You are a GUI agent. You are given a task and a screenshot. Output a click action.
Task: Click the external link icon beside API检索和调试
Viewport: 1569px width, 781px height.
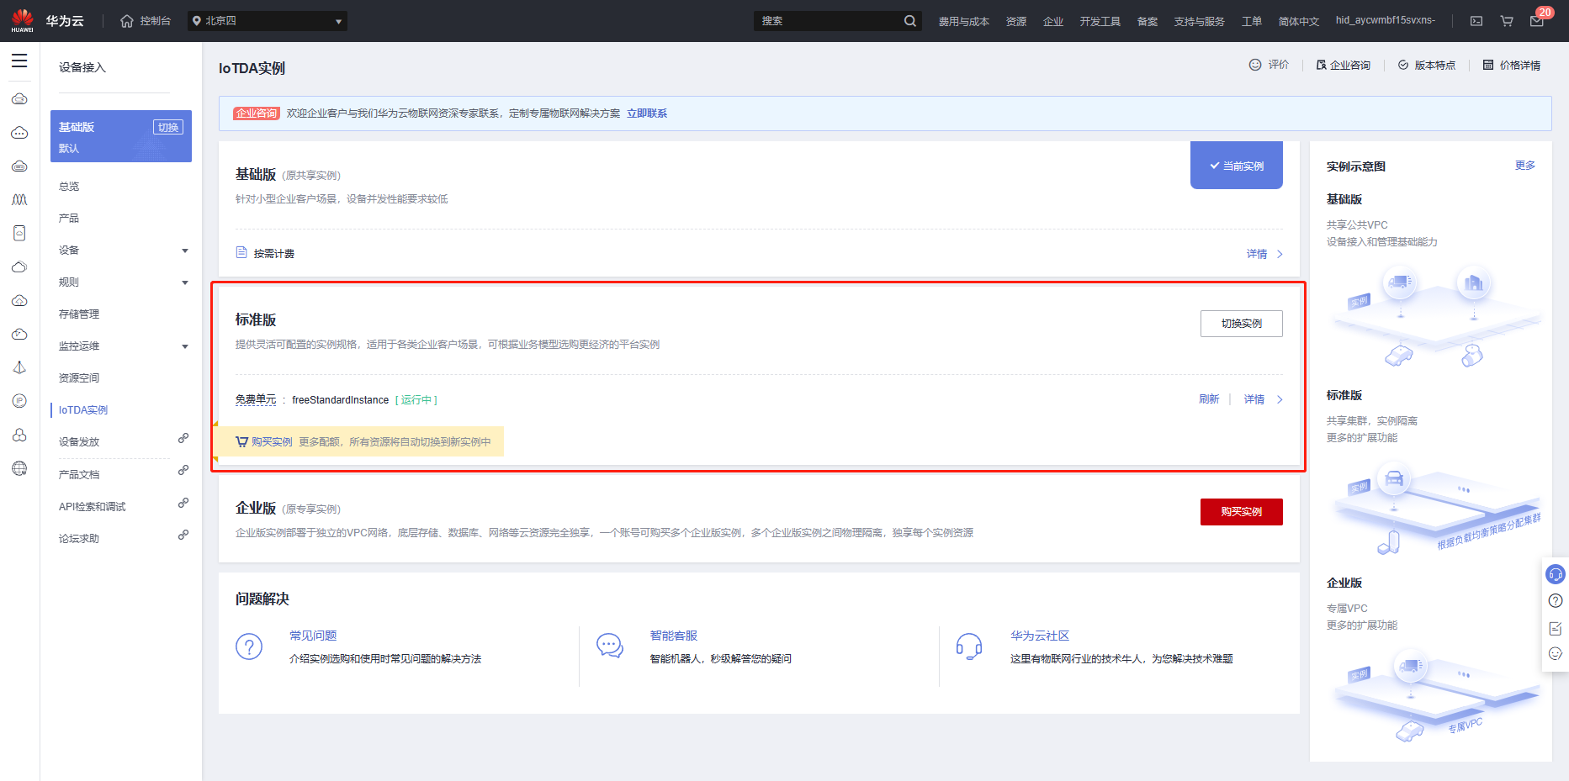tap(183, 503)
